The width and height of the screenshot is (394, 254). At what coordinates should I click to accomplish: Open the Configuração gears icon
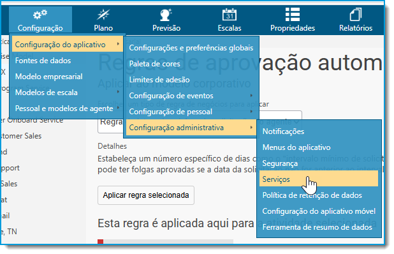click(40, 15)
